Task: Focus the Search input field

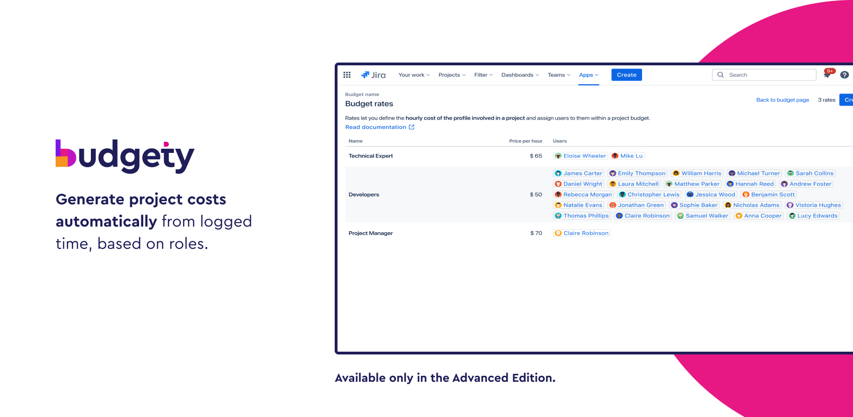Action: coord(764,75)
